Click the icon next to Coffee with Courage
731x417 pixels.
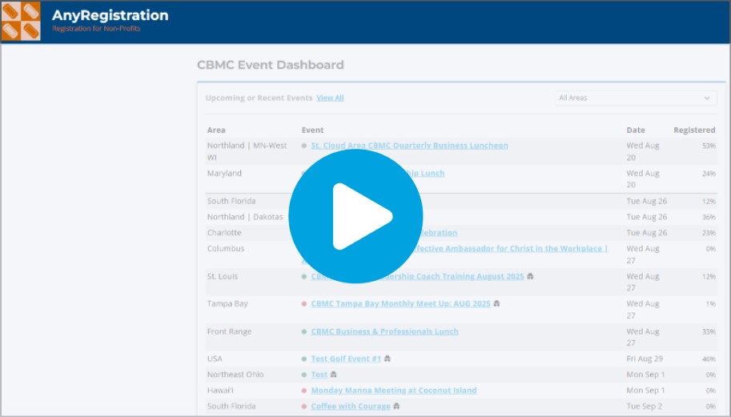pos(396,406)
